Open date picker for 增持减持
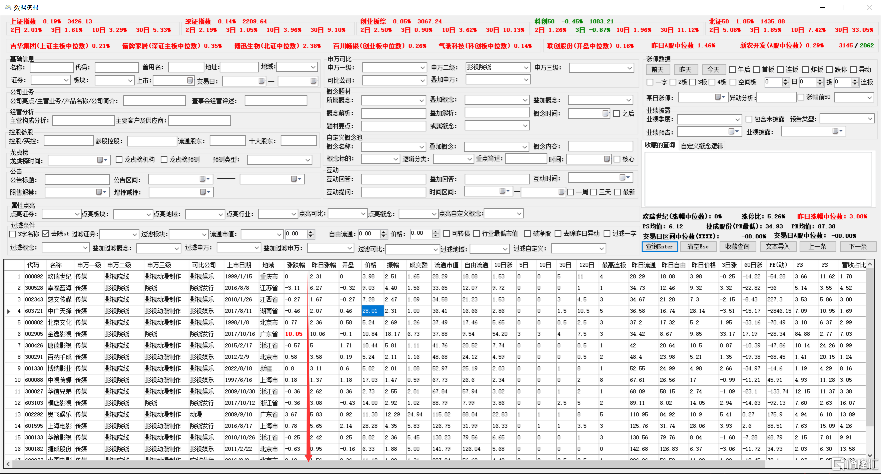Image resolution: width=881 pixels, height=474 pixels. (x=205, y=192)
